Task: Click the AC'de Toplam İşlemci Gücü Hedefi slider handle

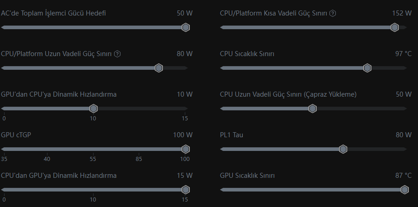Action: 186,27
